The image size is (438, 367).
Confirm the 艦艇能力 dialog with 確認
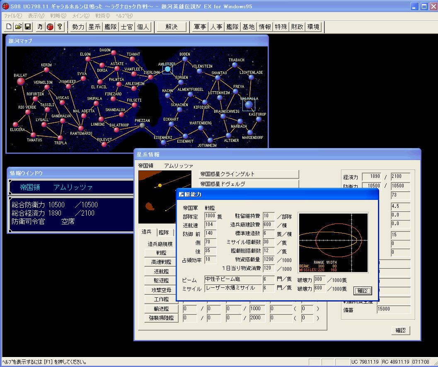point(362,291)
